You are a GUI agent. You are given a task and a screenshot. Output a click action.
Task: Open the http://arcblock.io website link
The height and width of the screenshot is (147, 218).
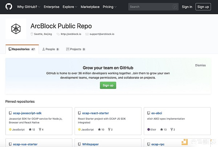point(71,34)
